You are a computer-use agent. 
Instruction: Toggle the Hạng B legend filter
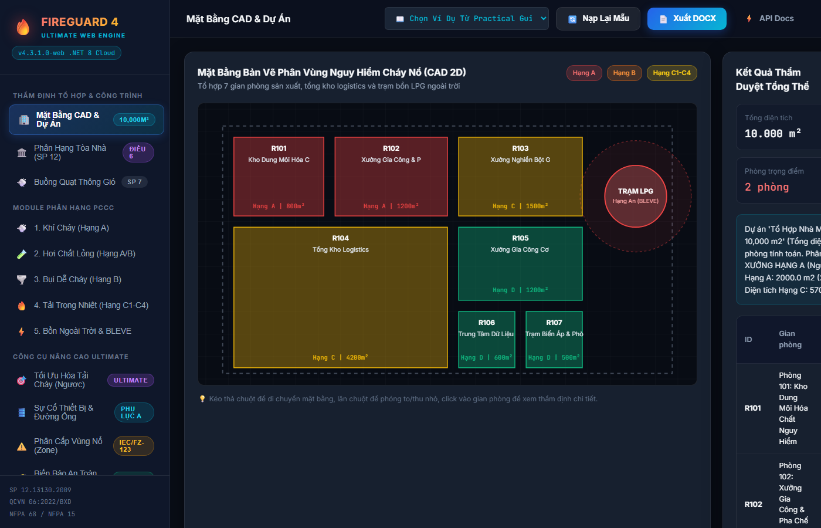(x=625, y=73)
